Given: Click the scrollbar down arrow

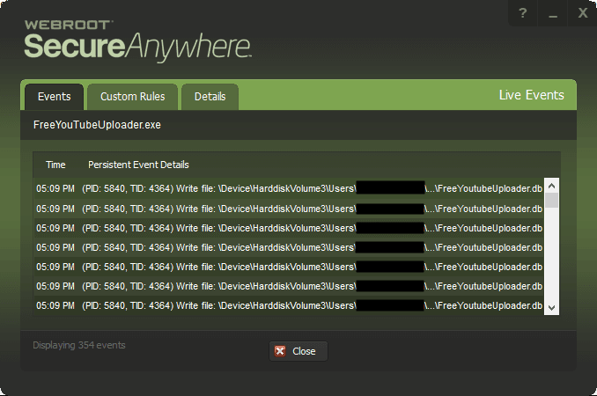Looking at the screenshot, I should (x=552, y=307).
